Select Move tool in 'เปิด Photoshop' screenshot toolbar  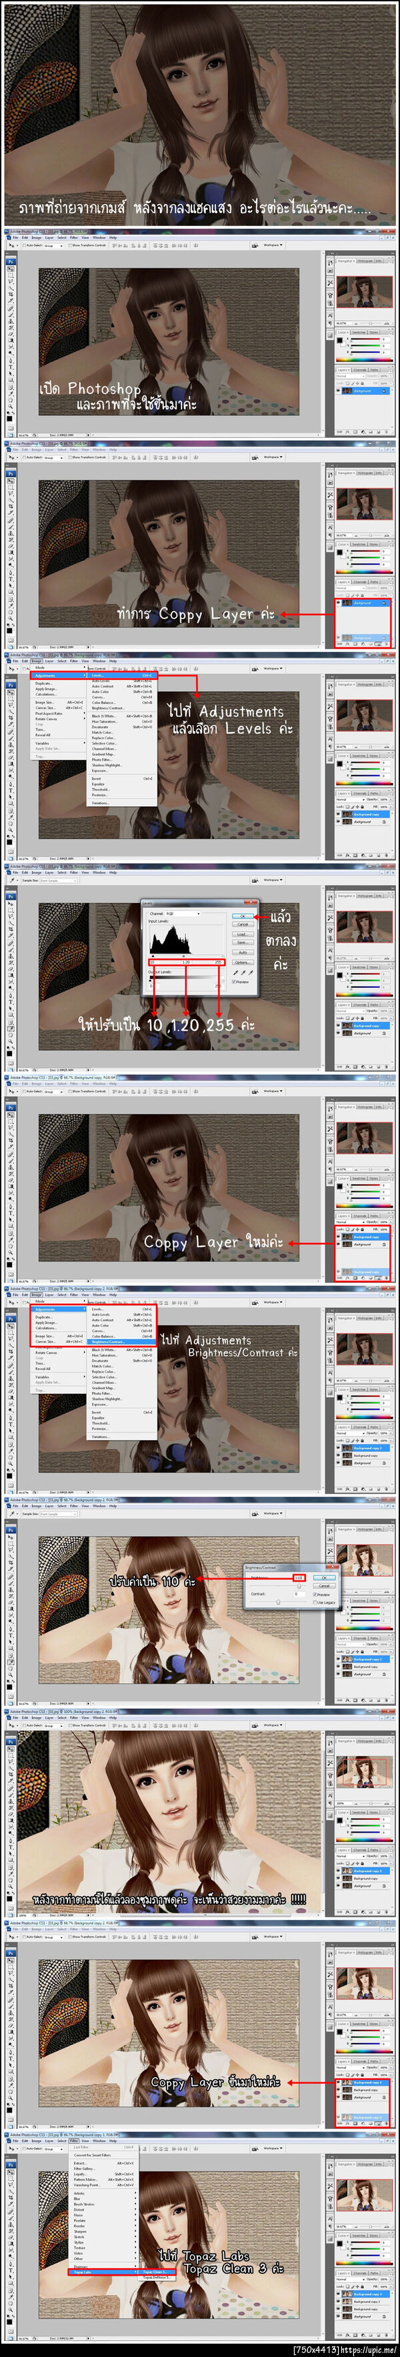[10, 268]
